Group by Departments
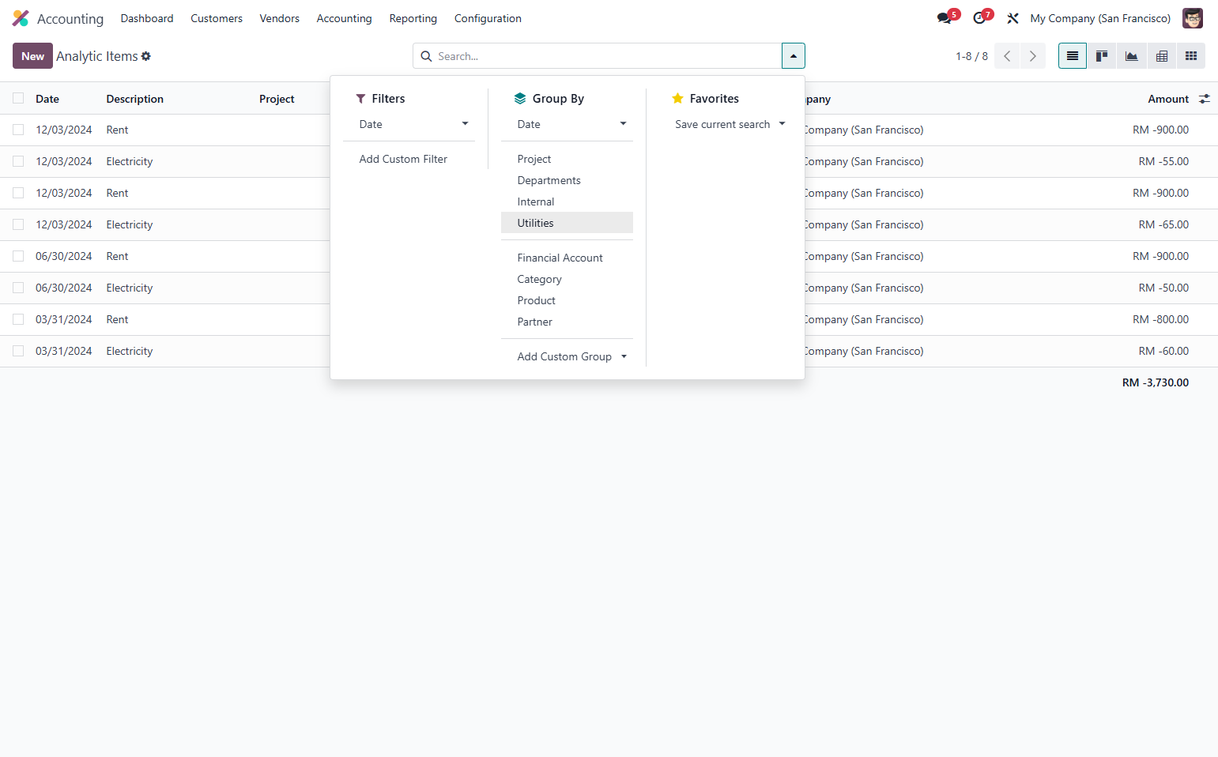 click(568, 180)
